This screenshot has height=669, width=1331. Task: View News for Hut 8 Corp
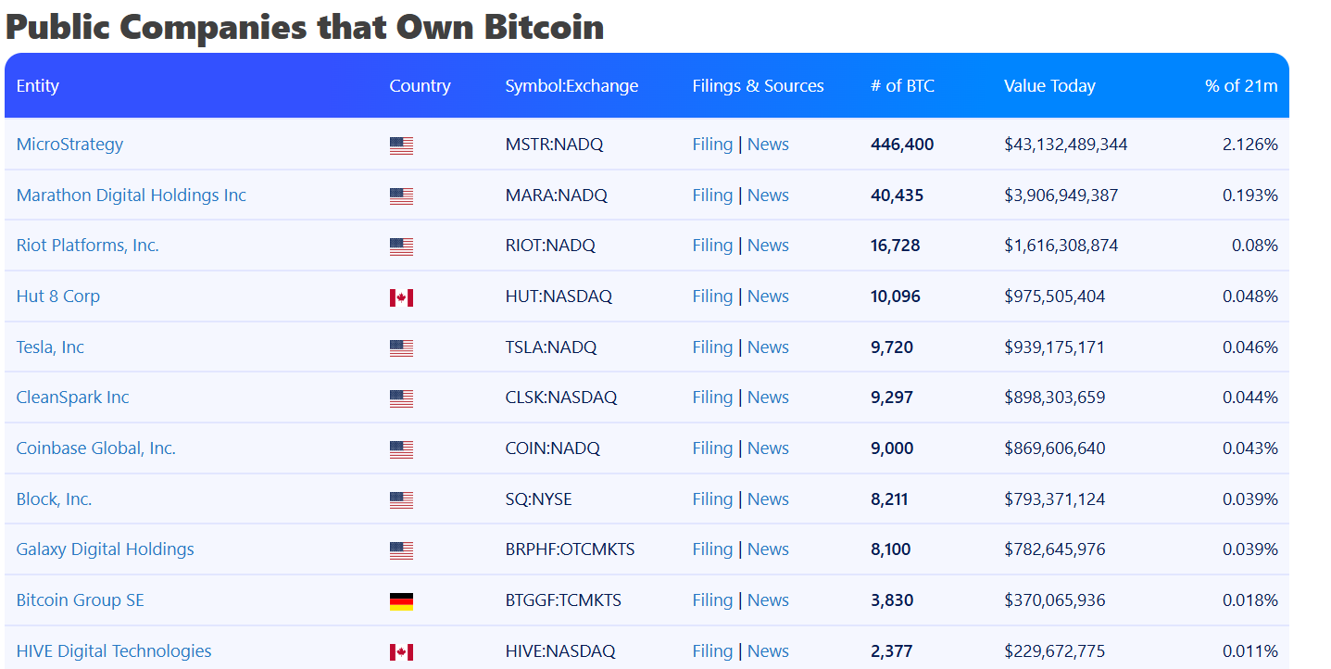coord(768,296)
